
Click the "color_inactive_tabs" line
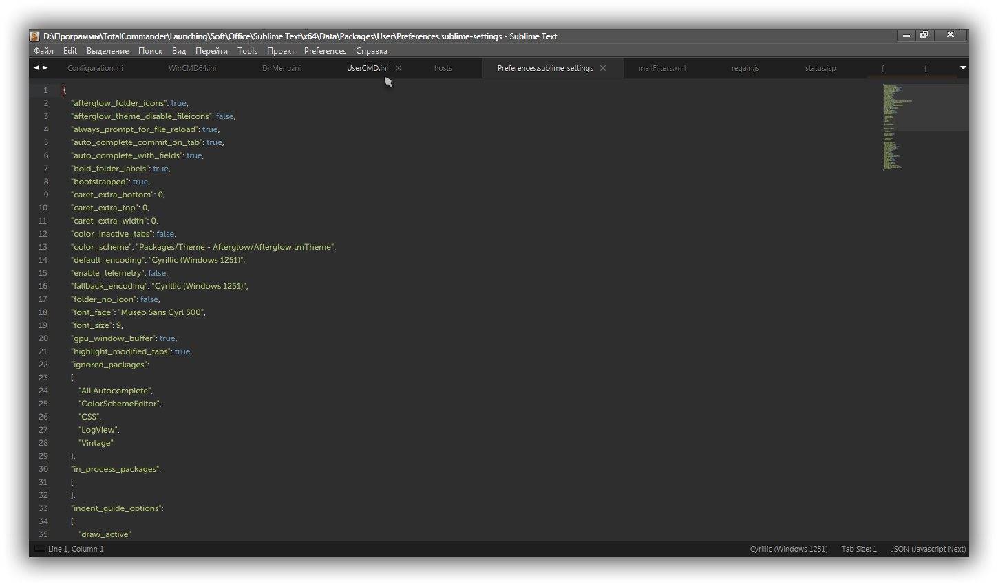point(123,234)
